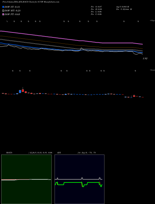The image size is (155, 204).
Task: Select the 'DOW PT: 0.63' legend label
Action: click(x=12, y=14)
